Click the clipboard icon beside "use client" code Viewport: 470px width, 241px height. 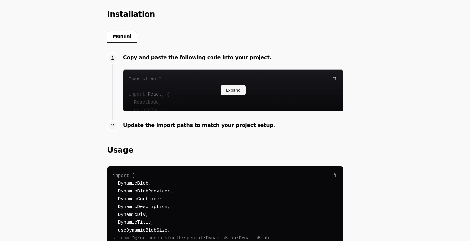coord(334,78)
